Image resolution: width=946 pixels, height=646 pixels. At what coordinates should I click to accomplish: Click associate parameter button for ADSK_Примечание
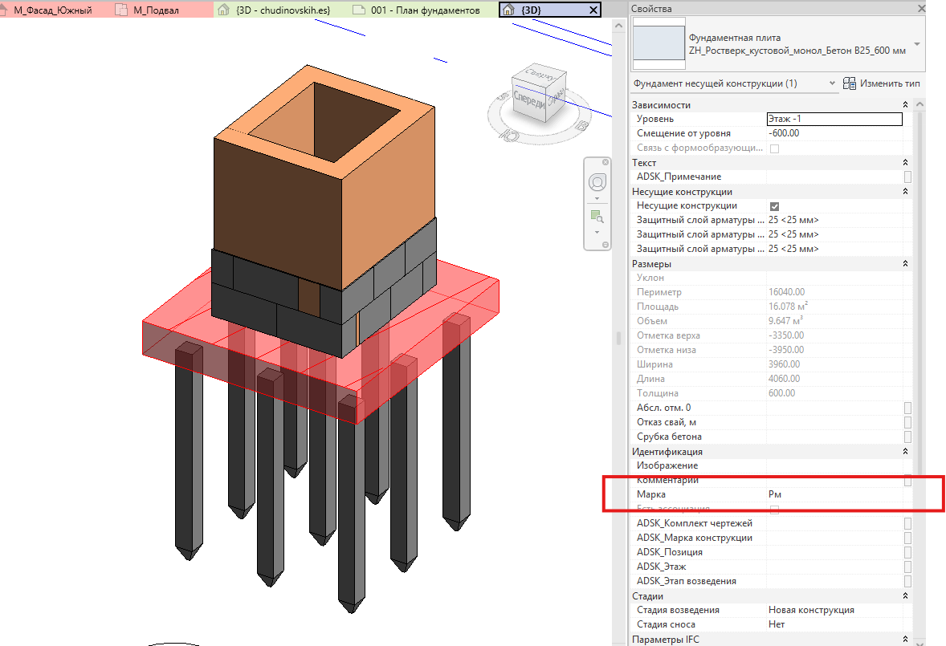coord(907,177)
